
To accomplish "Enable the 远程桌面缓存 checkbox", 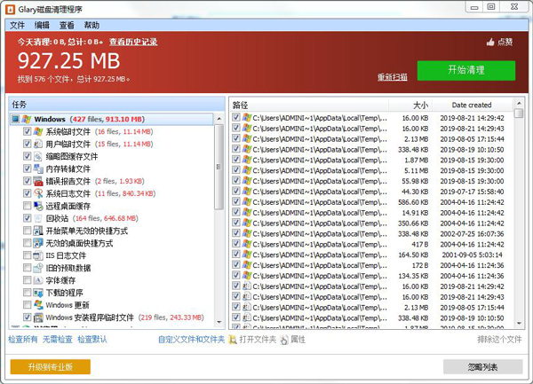I will click(28, 206).
